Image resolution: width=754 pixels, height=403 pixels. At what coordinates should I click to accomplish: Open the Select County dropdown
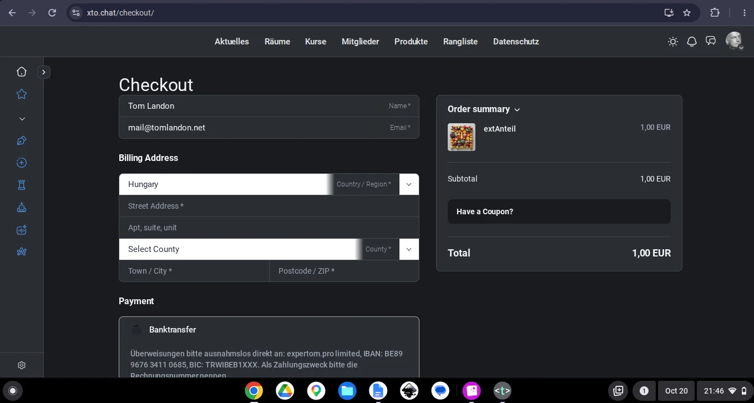click(x=269, y=249)
